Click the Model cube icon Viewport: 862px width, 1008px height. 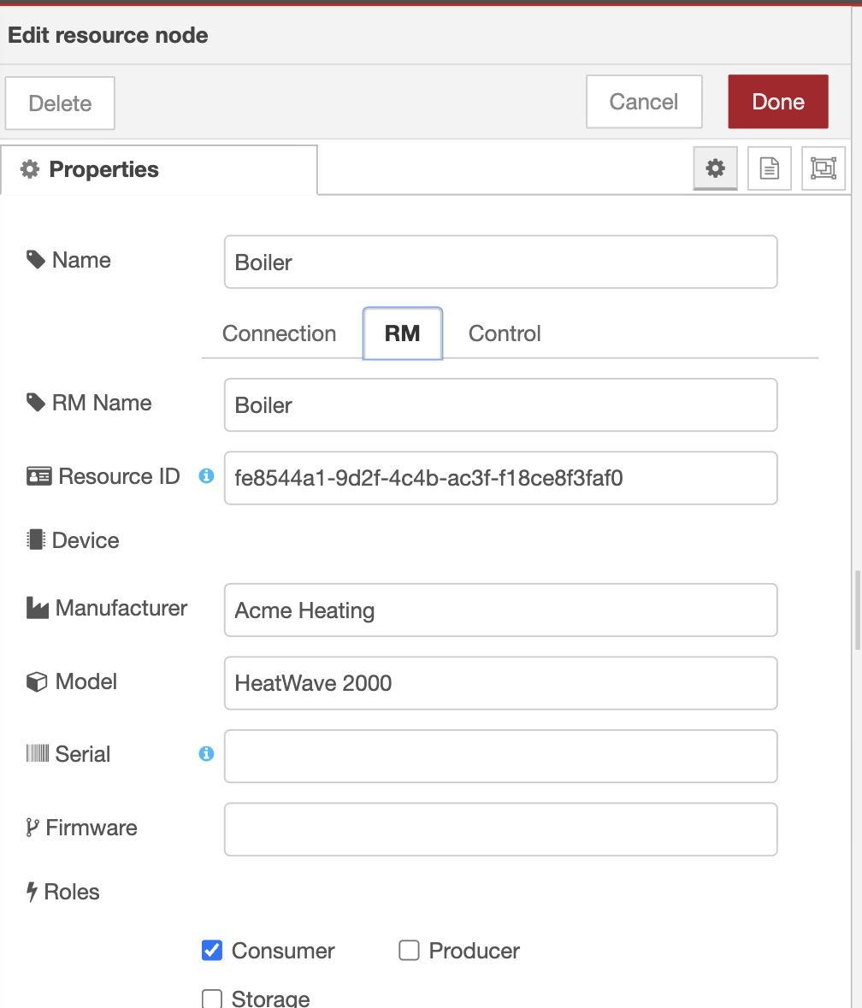[37, 681]
